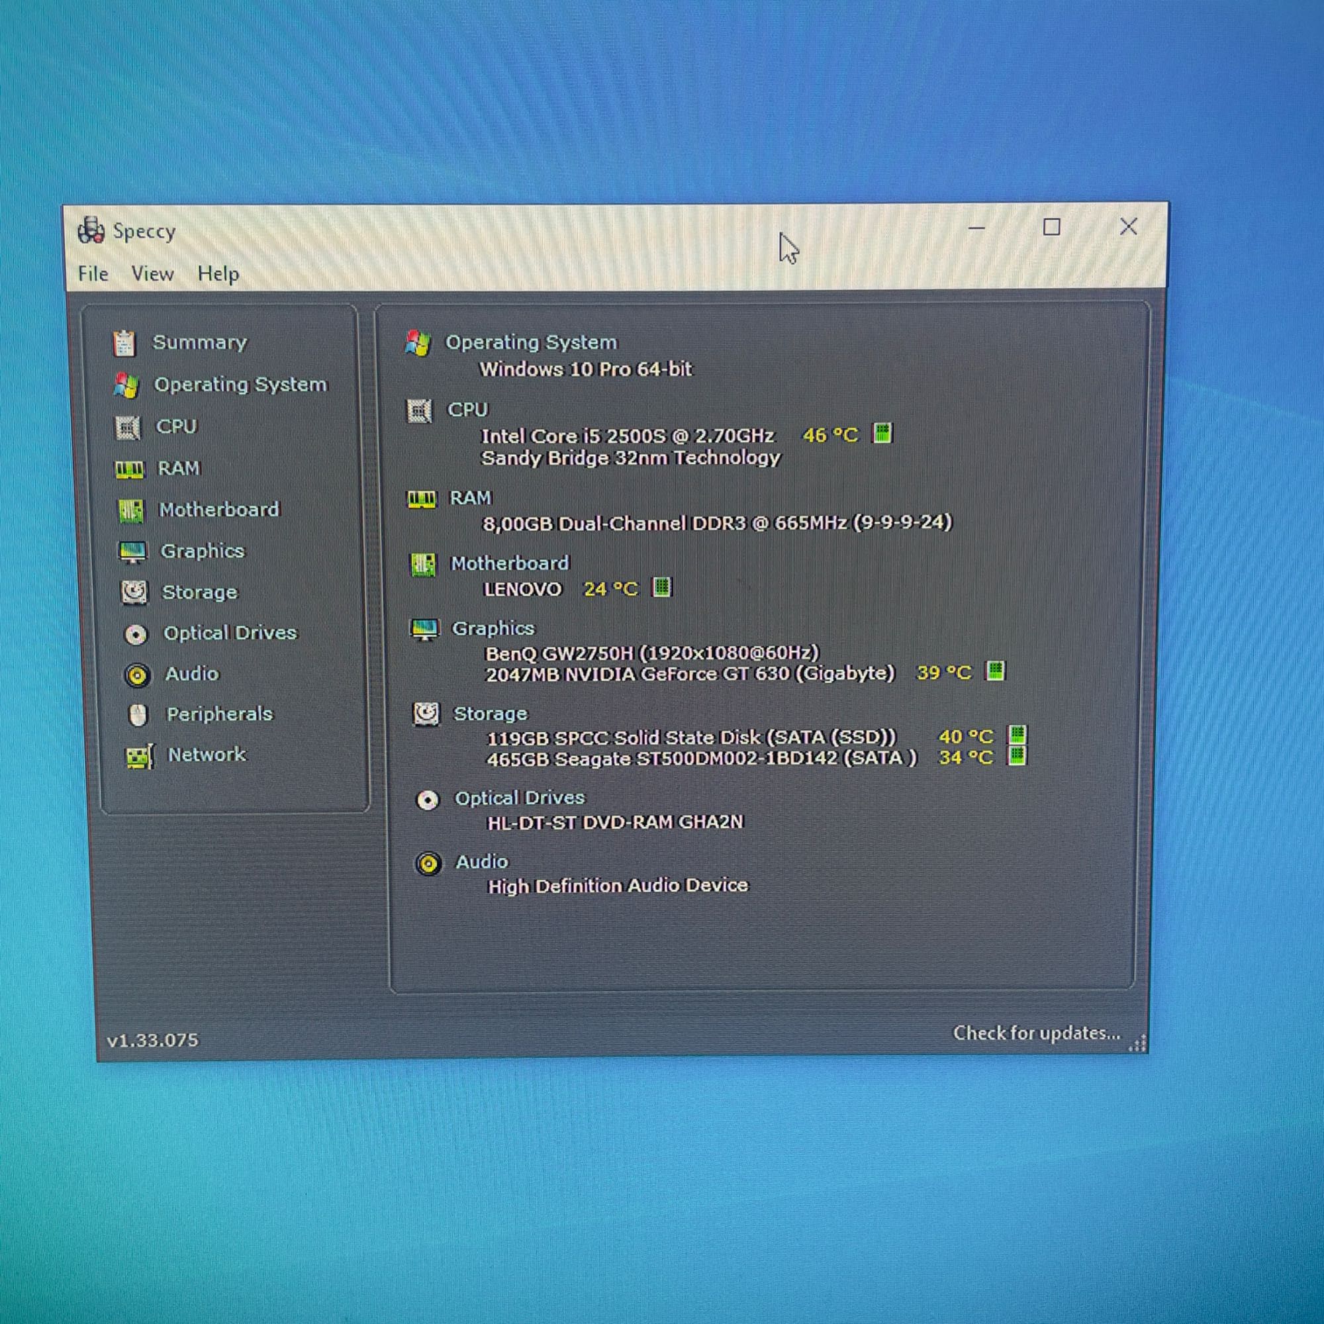Click the CPU chip icon in sidebar
Screen dimensions: 1324x1324
[128, 428]
